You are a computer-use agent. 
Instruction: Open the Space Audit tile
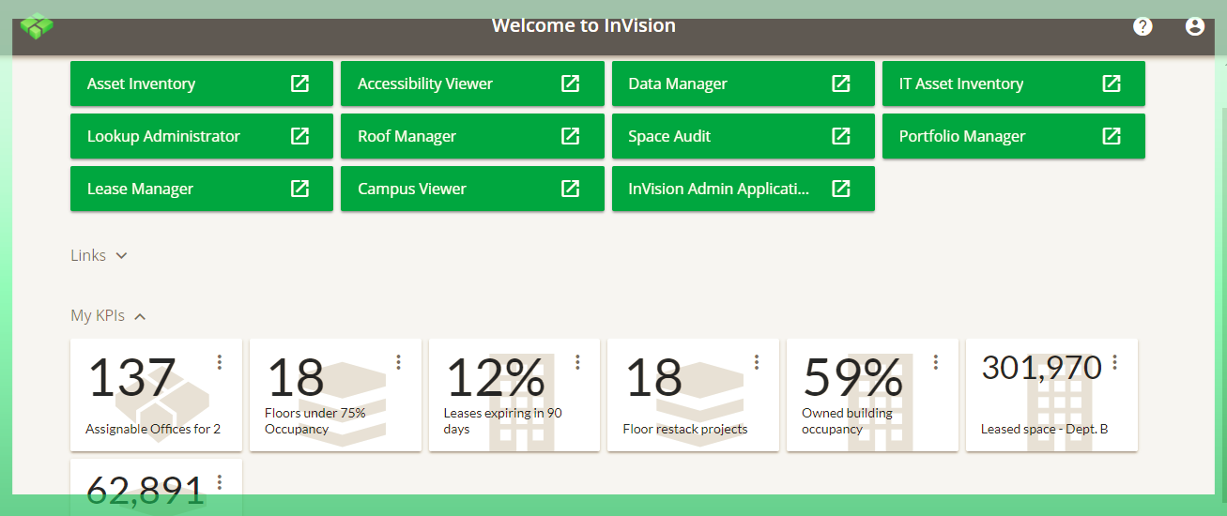tap(744, 136)
